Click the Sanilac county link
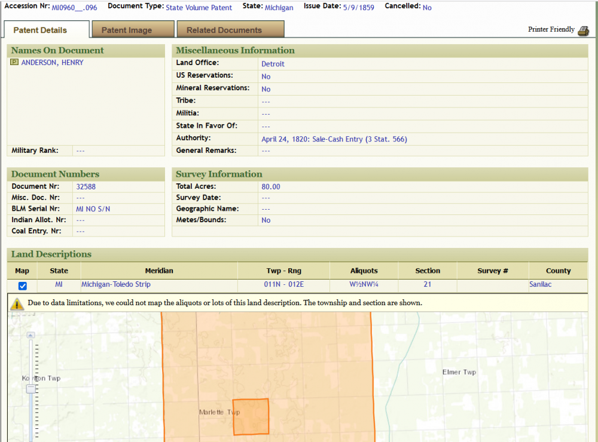The height and width of the screenshot is (442, 598). click(540, 285)
